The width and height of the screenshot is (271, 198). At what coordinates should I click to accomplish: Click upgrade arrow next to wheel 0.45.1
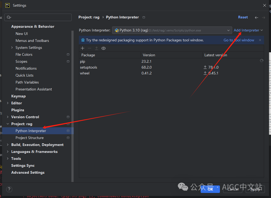[x=205, y=73]
